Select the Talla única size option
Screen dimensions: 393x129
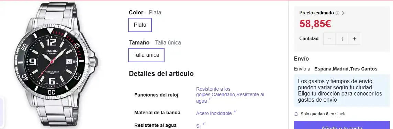coord(146,55)
